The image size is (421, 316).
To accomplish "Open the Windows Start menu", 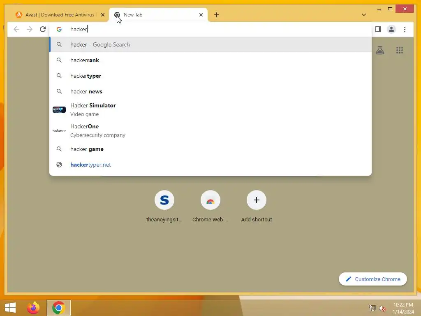I will click(x=10, y=308).
